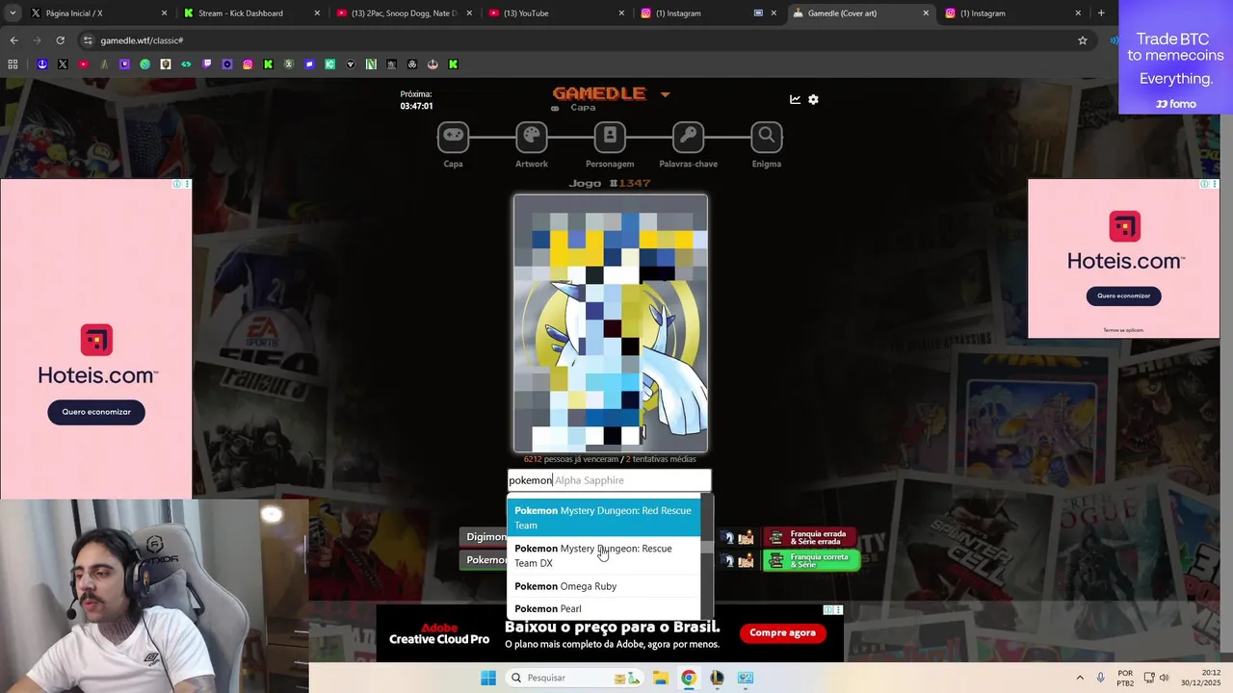The width and height of the screenshot is (1233, 693).
Task: Open League of Legends taskbar icon
Action: click(717, 678)
